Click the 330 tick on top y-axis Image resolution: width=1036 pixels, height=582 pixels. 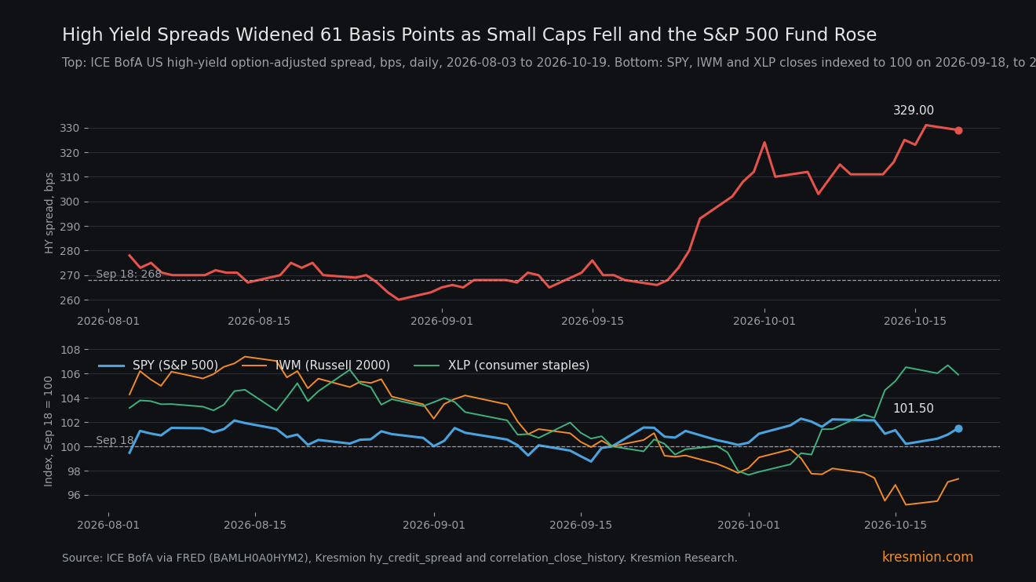(70, 128)
